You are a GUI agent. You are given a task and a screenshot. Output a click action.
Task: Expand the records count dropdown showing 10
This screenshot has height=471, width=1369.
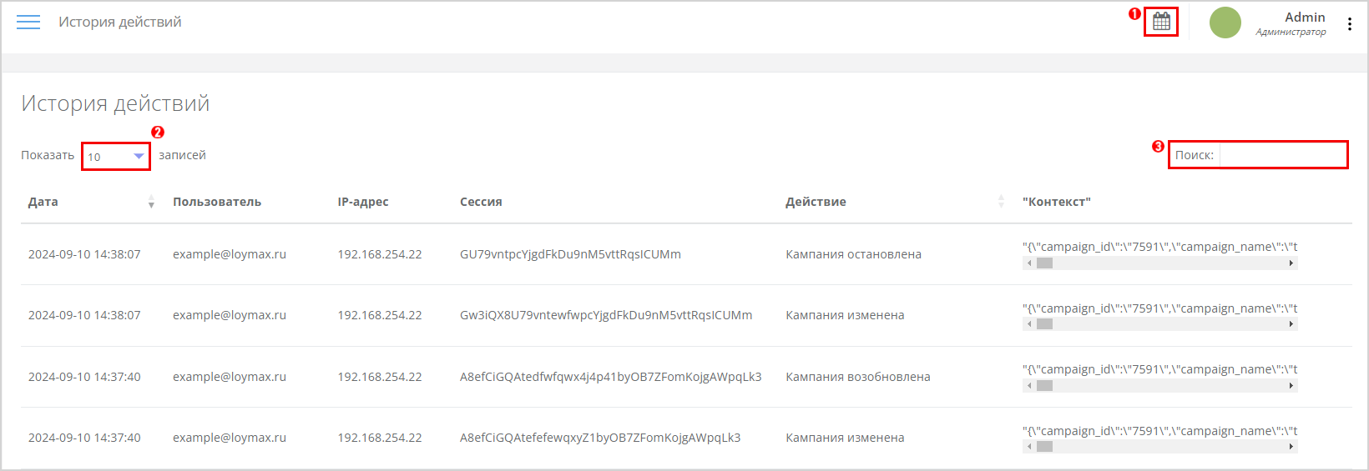(x=116, y=157)
